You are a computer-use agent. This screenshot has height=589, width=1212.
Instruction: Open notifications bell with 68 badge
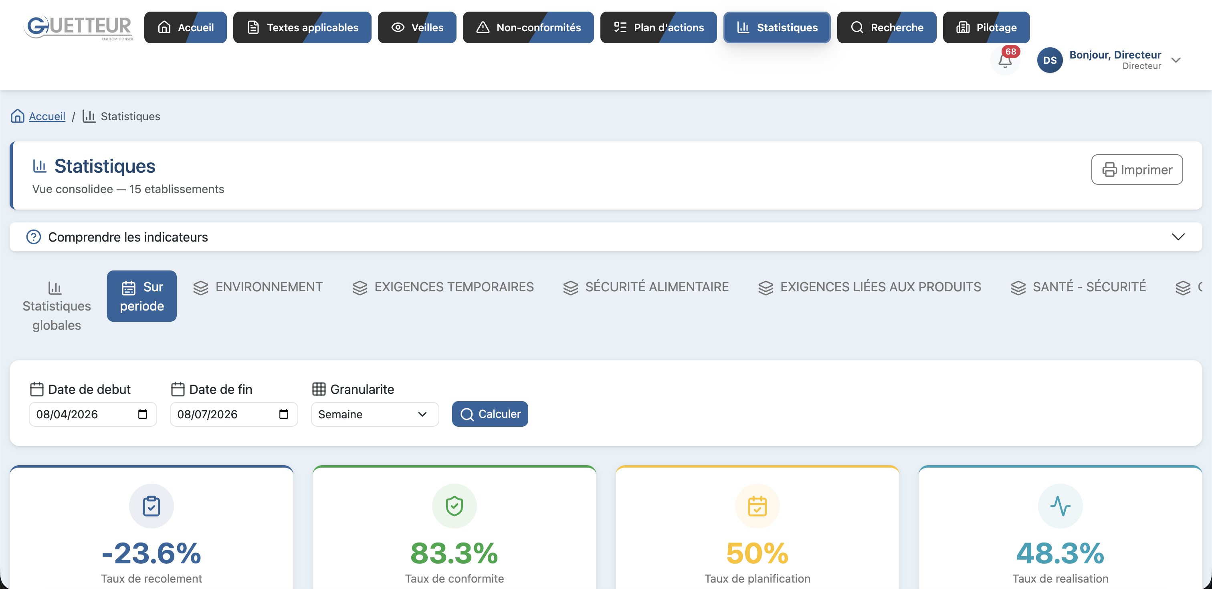[x=1005, y=60]
